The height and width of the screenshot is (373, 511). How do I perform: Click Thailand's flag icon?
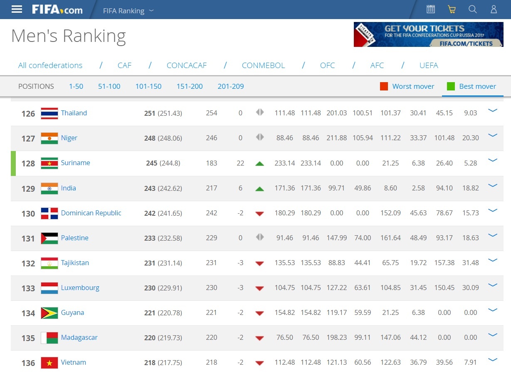[49, 113]
